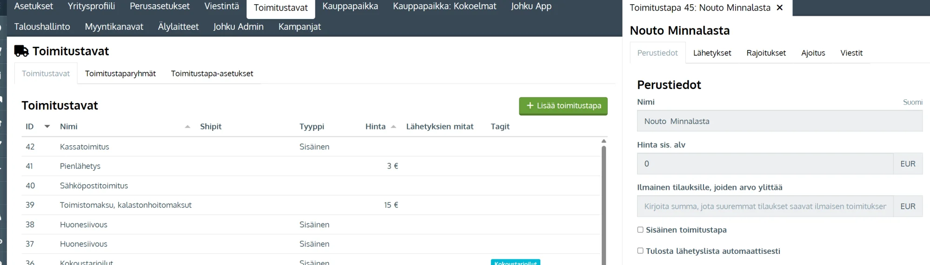Click the Lähetyksien mitat column header
Screen dimensions: 930x265
coord(439,127)
